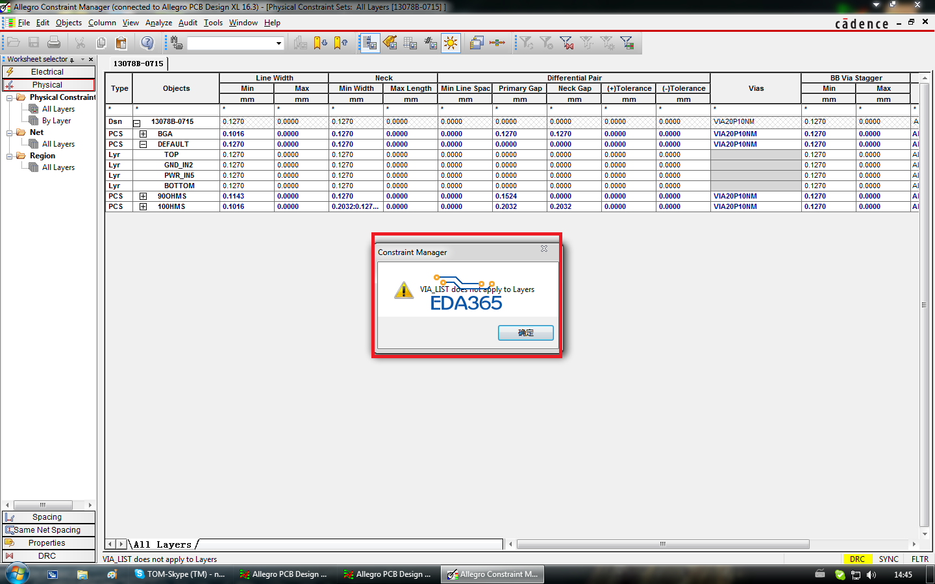Screen dimensions: 935x584
Task: Click the worksheet horizontal scrollbar
Action: (x=663, y=544)
